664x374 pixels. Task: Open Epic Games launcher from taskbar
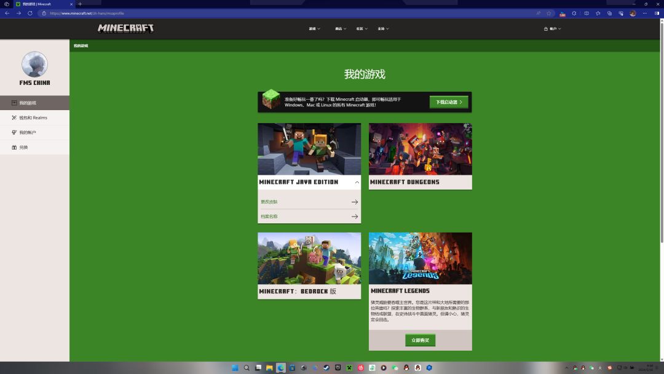(338, 368)
